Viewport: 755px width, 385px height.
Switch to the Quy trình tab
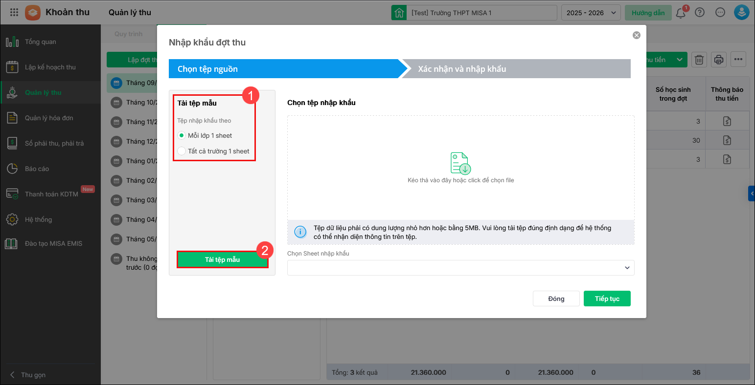pyautogui.click(x=128, y=34)
